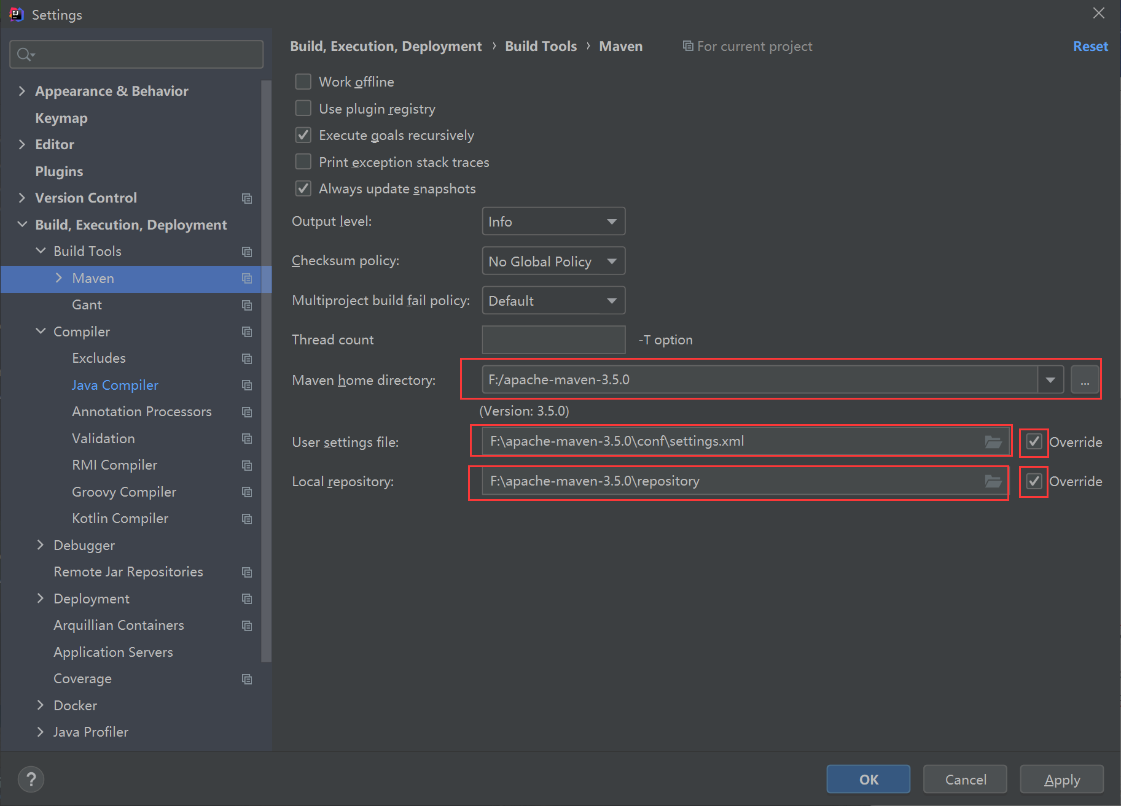This screenshot has height=806, width=1121.
Task: Enable Use plugin registry checkbox
Action: 303,108
